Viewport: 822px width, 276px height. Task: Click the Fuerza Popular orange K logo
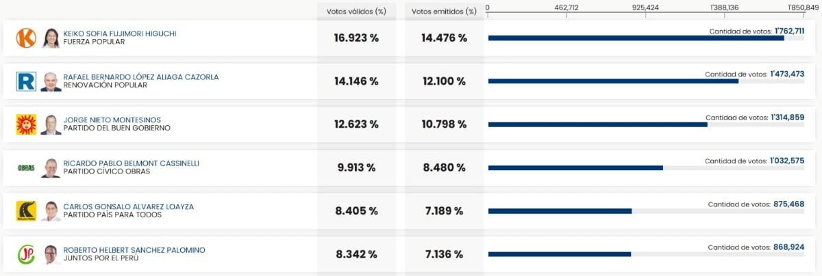pos(26,38)
